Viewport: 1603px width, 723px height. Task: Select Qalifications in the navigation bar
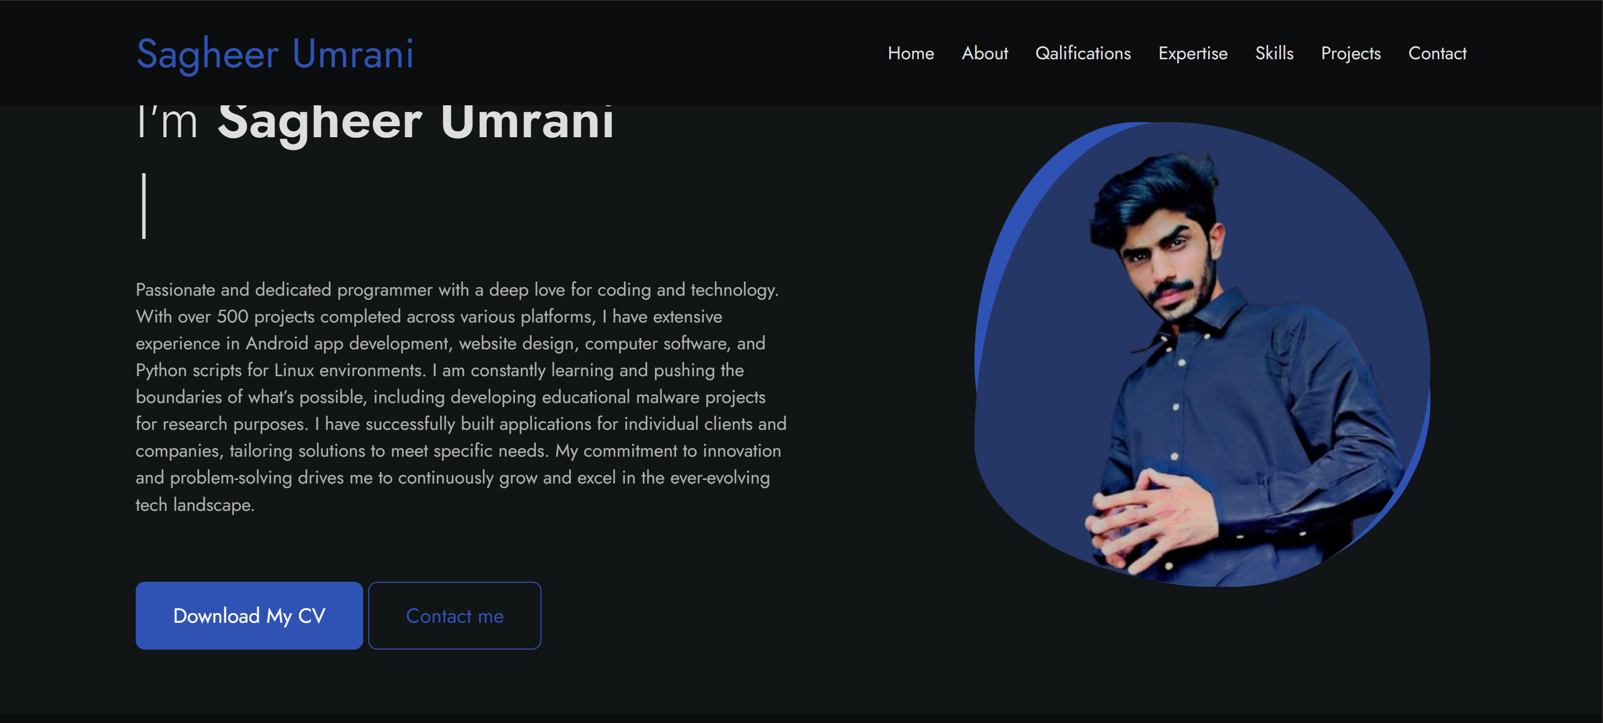coord(1083,54)
